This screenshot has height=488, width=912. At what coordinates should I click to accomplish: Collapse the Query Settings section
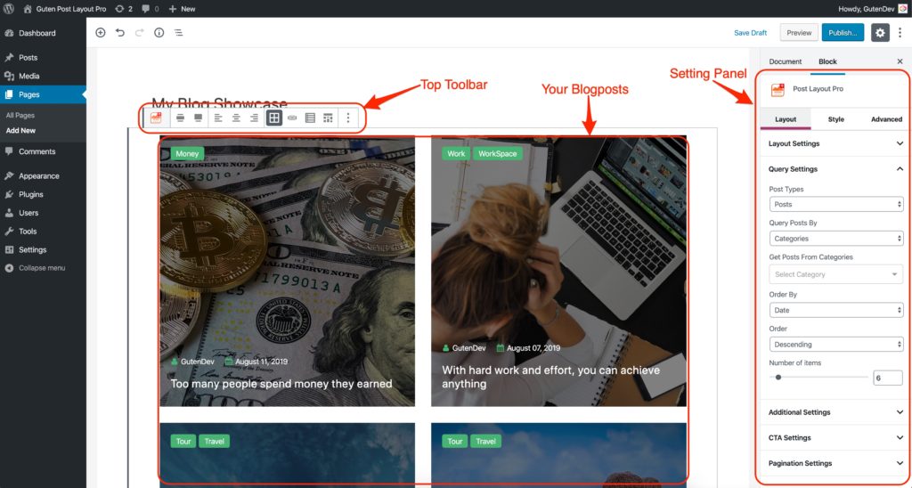[835, 169]
